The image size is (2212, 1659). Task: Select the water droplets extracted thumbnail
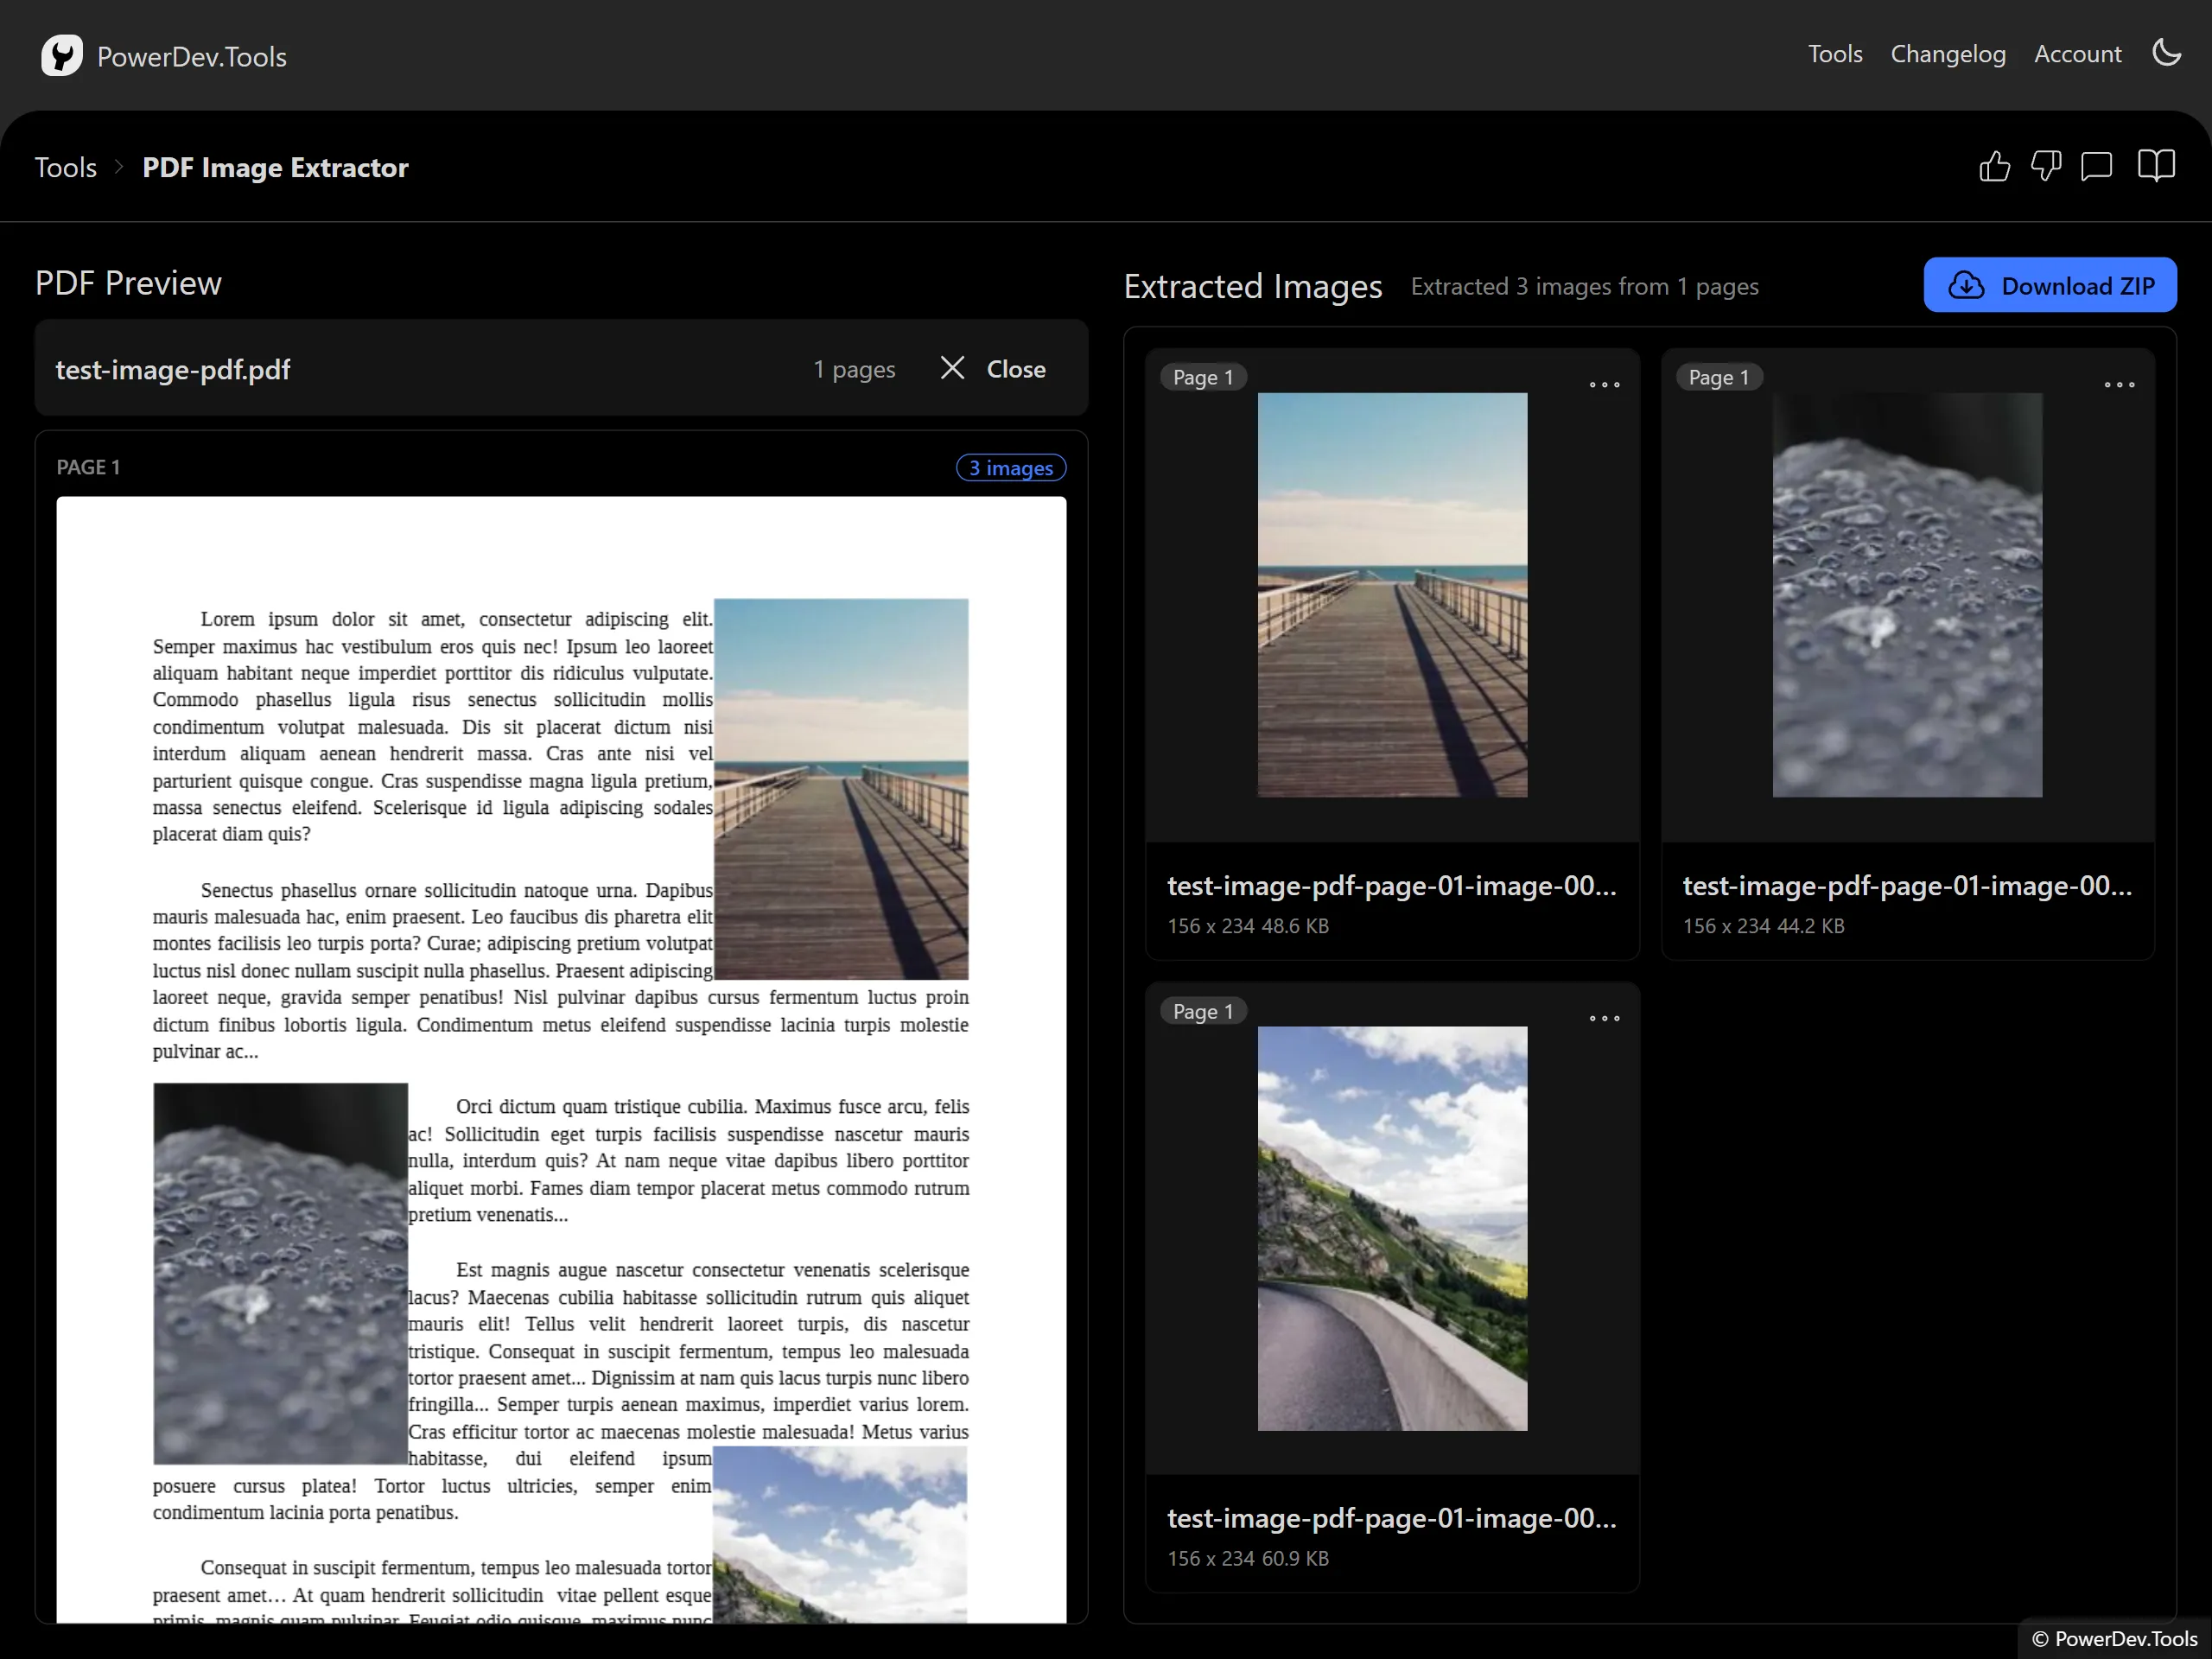tap(1907, 595)
